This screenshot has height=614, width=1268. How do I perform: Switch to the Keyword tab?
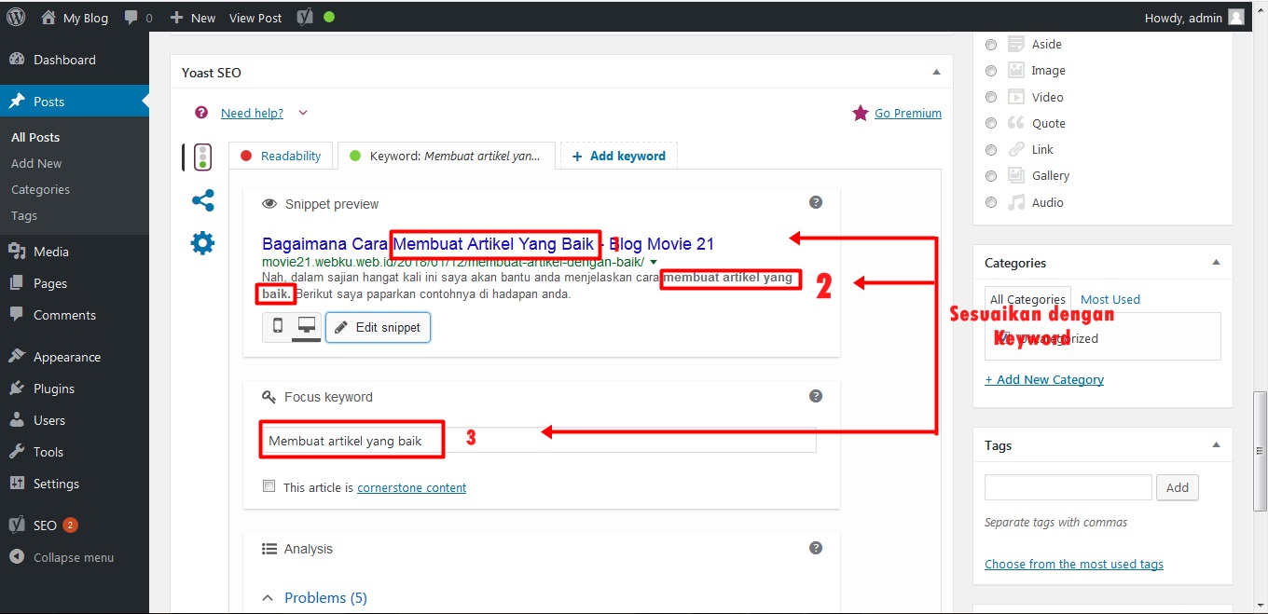click(446, 156)
